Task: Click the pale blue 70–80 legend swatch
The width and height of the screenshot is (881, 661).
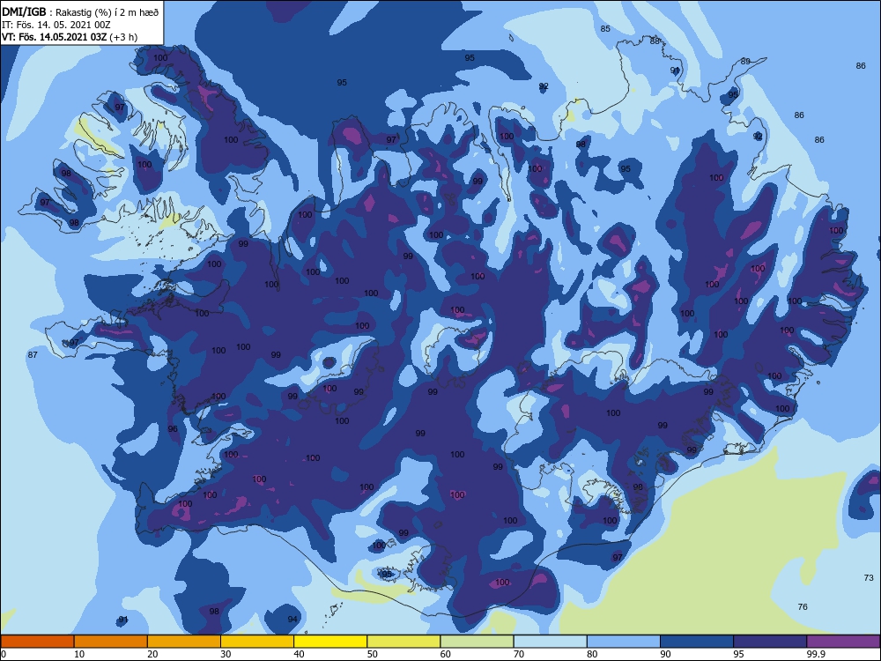Action: click(550, 642)
